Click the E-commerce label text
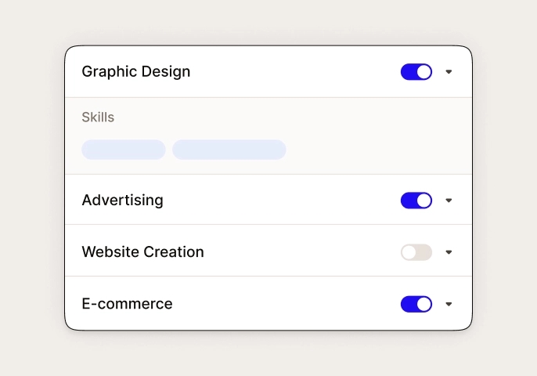Viewport: 537px width, 376px height. click(x=127, y=304)
